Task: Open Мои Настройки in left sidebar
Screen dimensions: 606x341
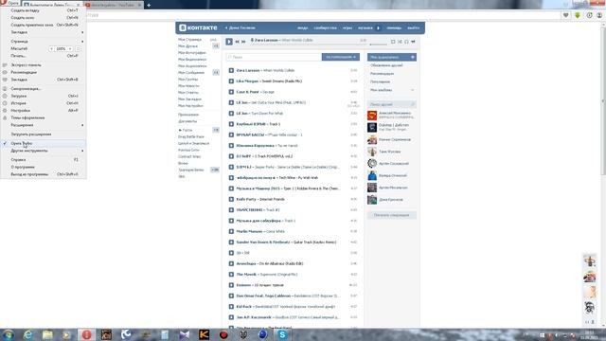Action: [x=190, y=105]
